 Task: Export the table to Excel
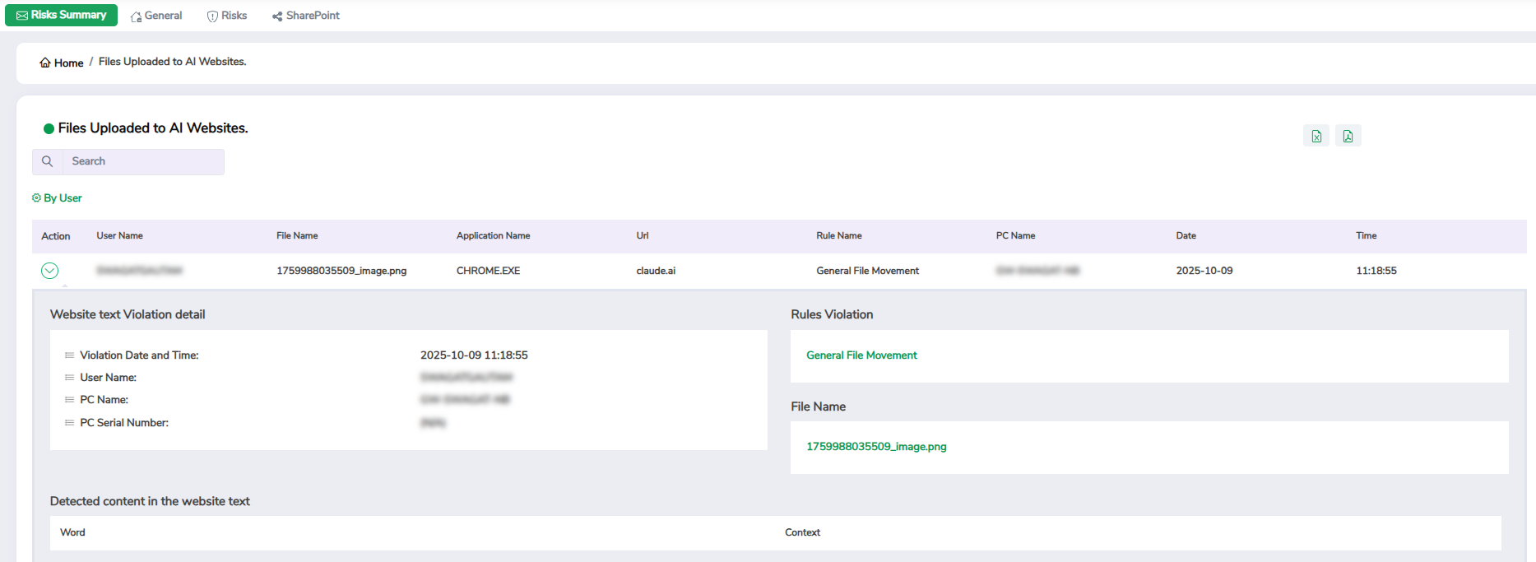pos(1316,137)
